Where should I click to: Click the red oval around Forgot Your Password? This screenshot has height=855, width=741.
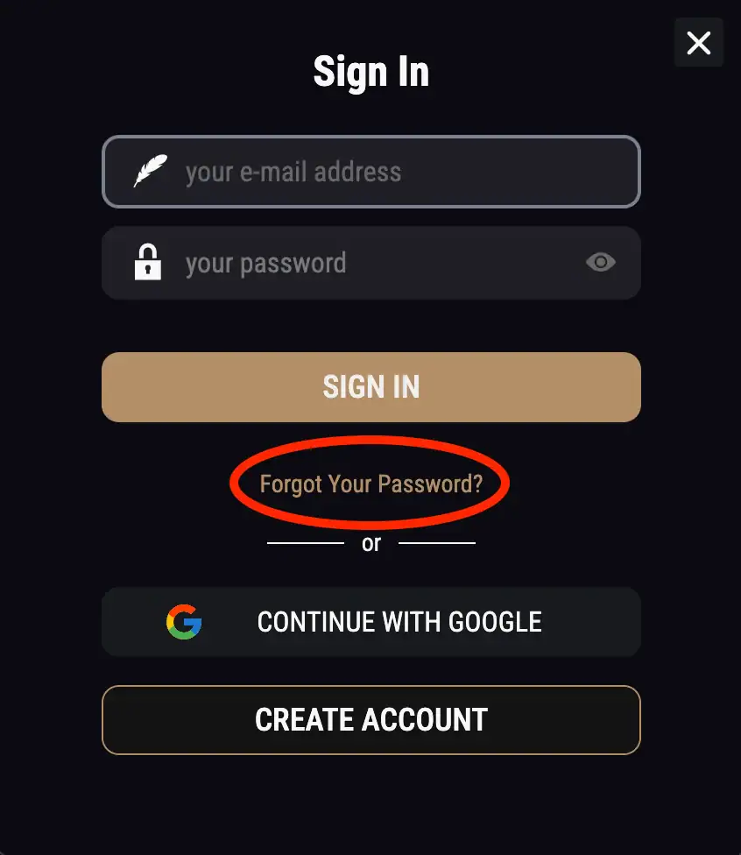369,483
